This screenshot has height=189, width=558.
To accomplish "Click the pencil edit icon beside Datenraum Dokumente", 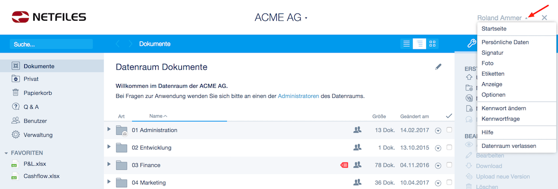I will pyautogui.click(x=438, y=67).
